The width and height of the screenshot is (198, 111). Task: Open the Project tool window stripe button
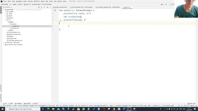tap(1, 10)
